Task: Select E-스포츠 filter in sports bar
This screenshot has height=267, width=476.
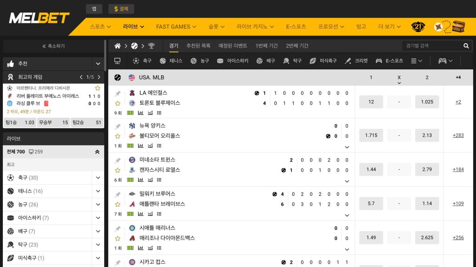Action: click(389, 61)
